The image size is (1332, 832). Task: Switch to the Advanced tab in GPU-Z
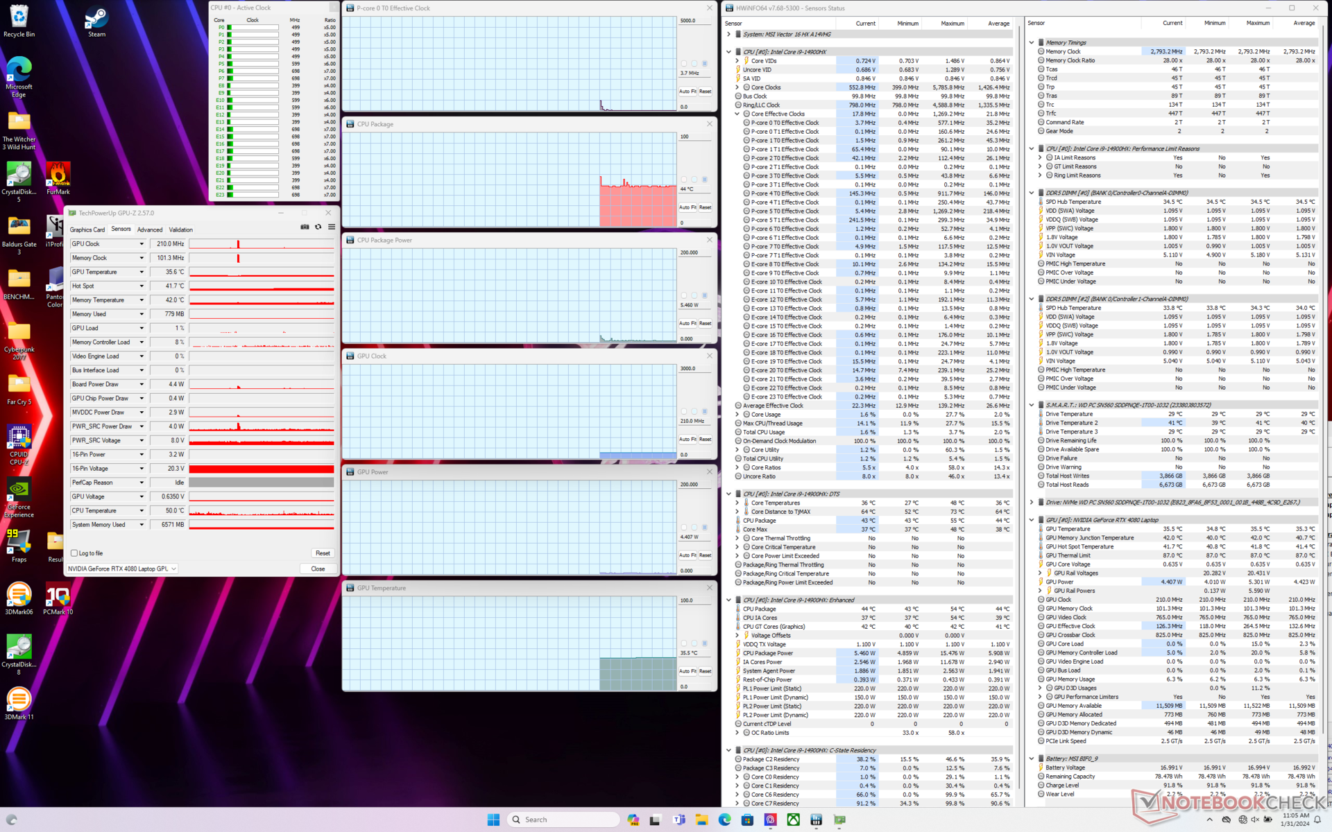click(x=149, y=229)
